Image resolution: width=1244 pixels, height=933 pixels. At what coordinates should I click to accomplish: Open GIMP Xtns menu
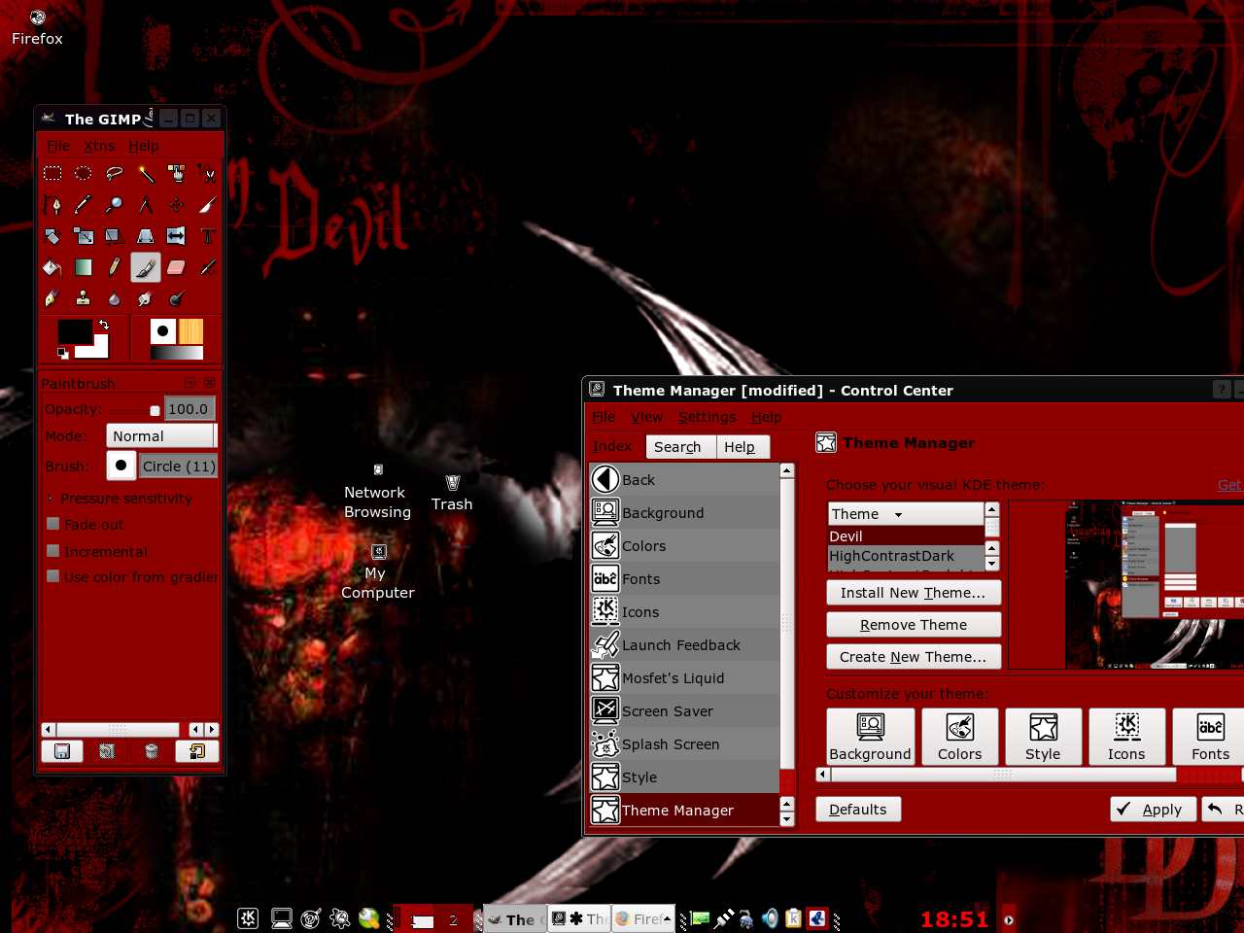coord(99,146)
